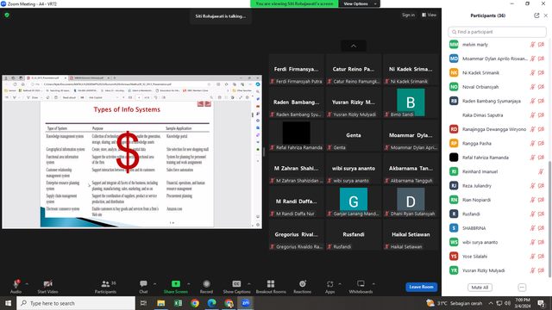Screen dimensions: 552x310
Task: Open the View Options dropdown
Action: (x=360, y=3)
